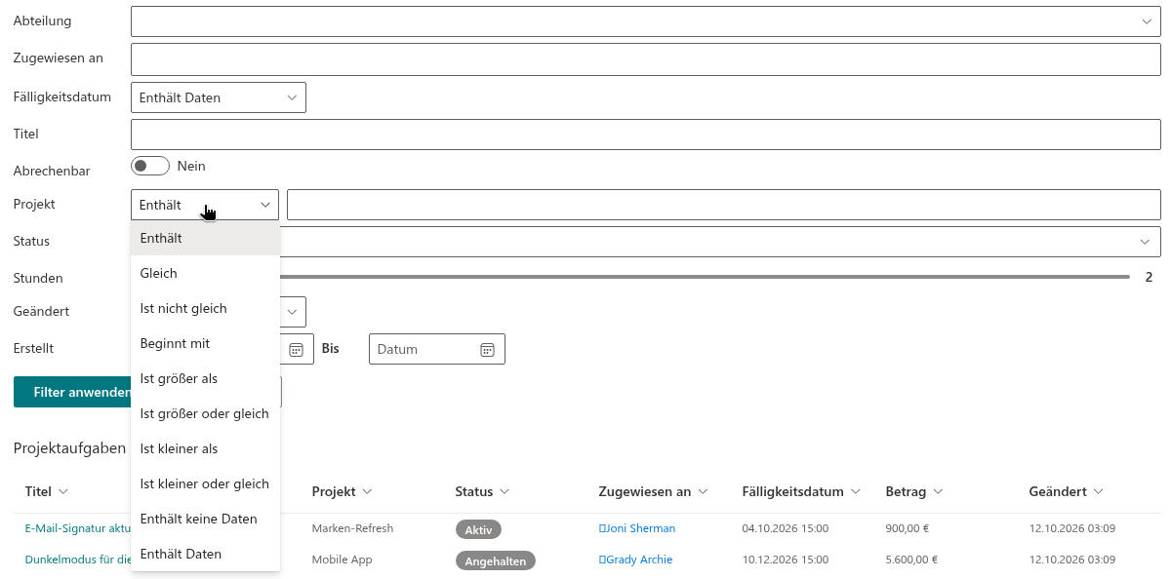
Task: Choose 'Beginnt mit' option
Action: point(205,343)
